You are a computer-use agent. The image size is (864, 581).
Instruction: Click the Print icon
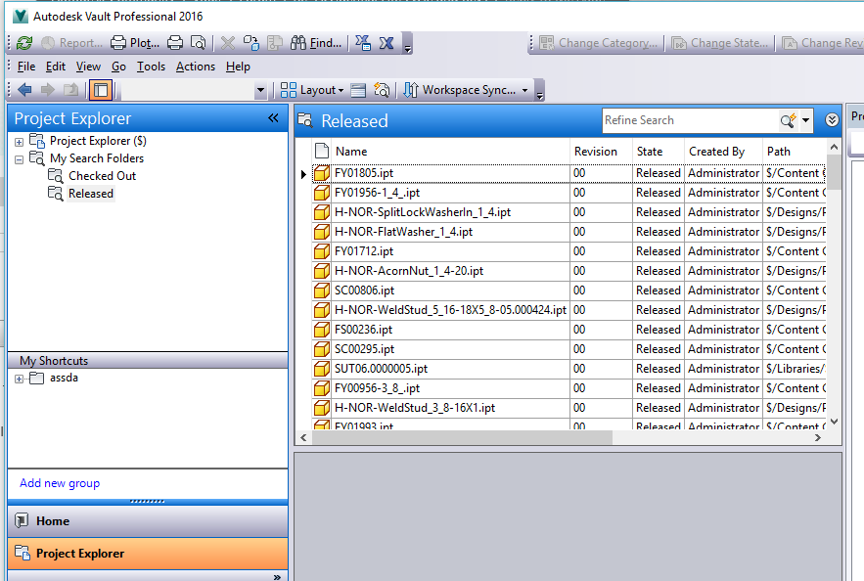pyautogui.click(x=172, y=43)
